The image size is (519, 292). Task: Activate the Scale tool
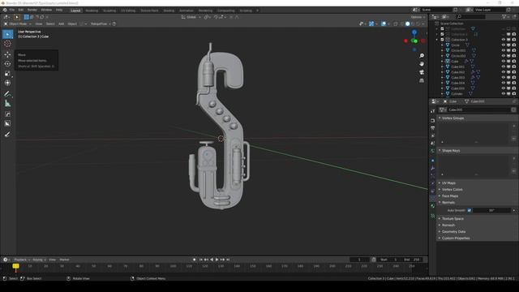[x=7, y=74]
